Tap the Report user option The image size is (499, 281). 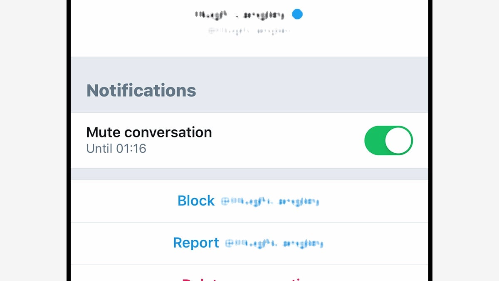(x=249, y=243)
